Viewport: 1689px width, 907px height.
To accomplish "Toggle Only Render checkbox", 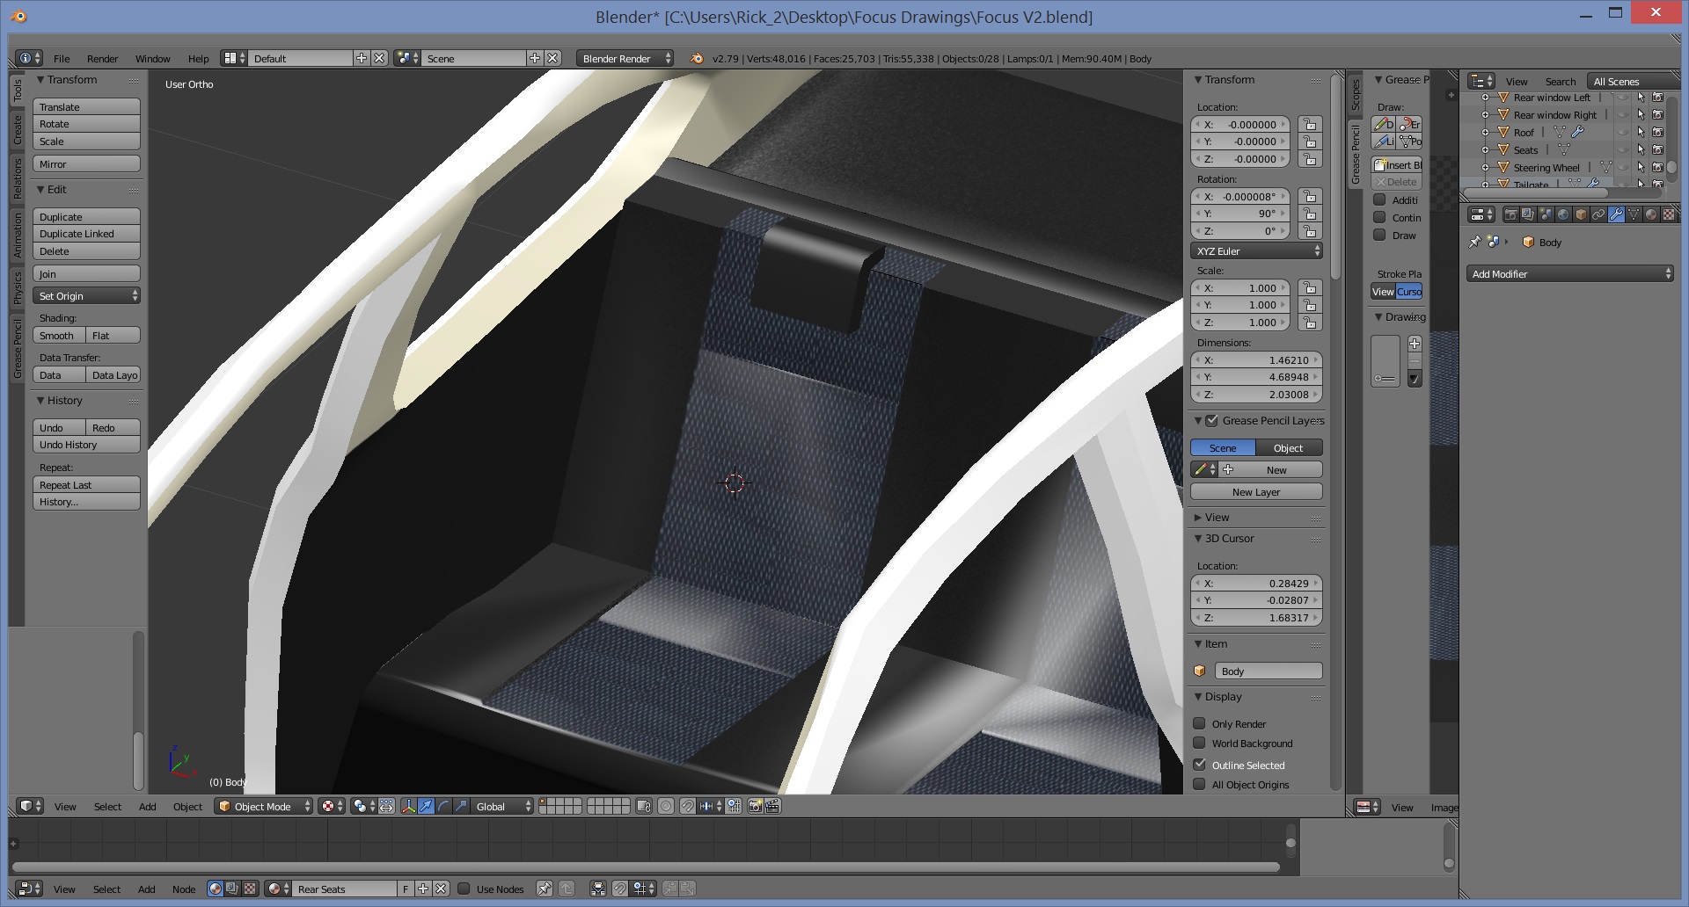I will coord(1199,723).
